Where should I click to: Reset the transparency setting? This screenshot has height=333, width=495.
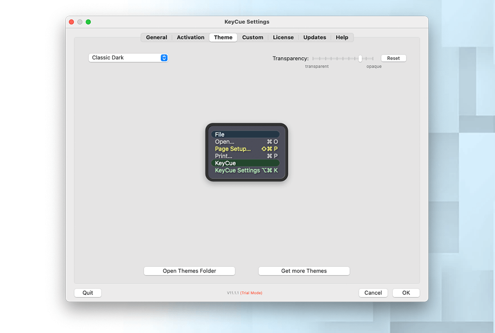click(x=393, y=58)
